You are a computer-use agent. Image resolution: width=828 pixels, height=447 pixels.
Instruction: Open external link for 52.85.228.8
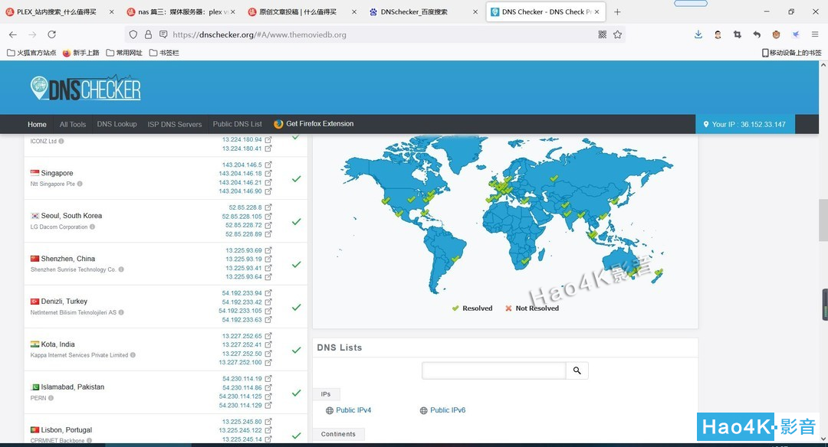pyautogui.click(x=268, y=207)
